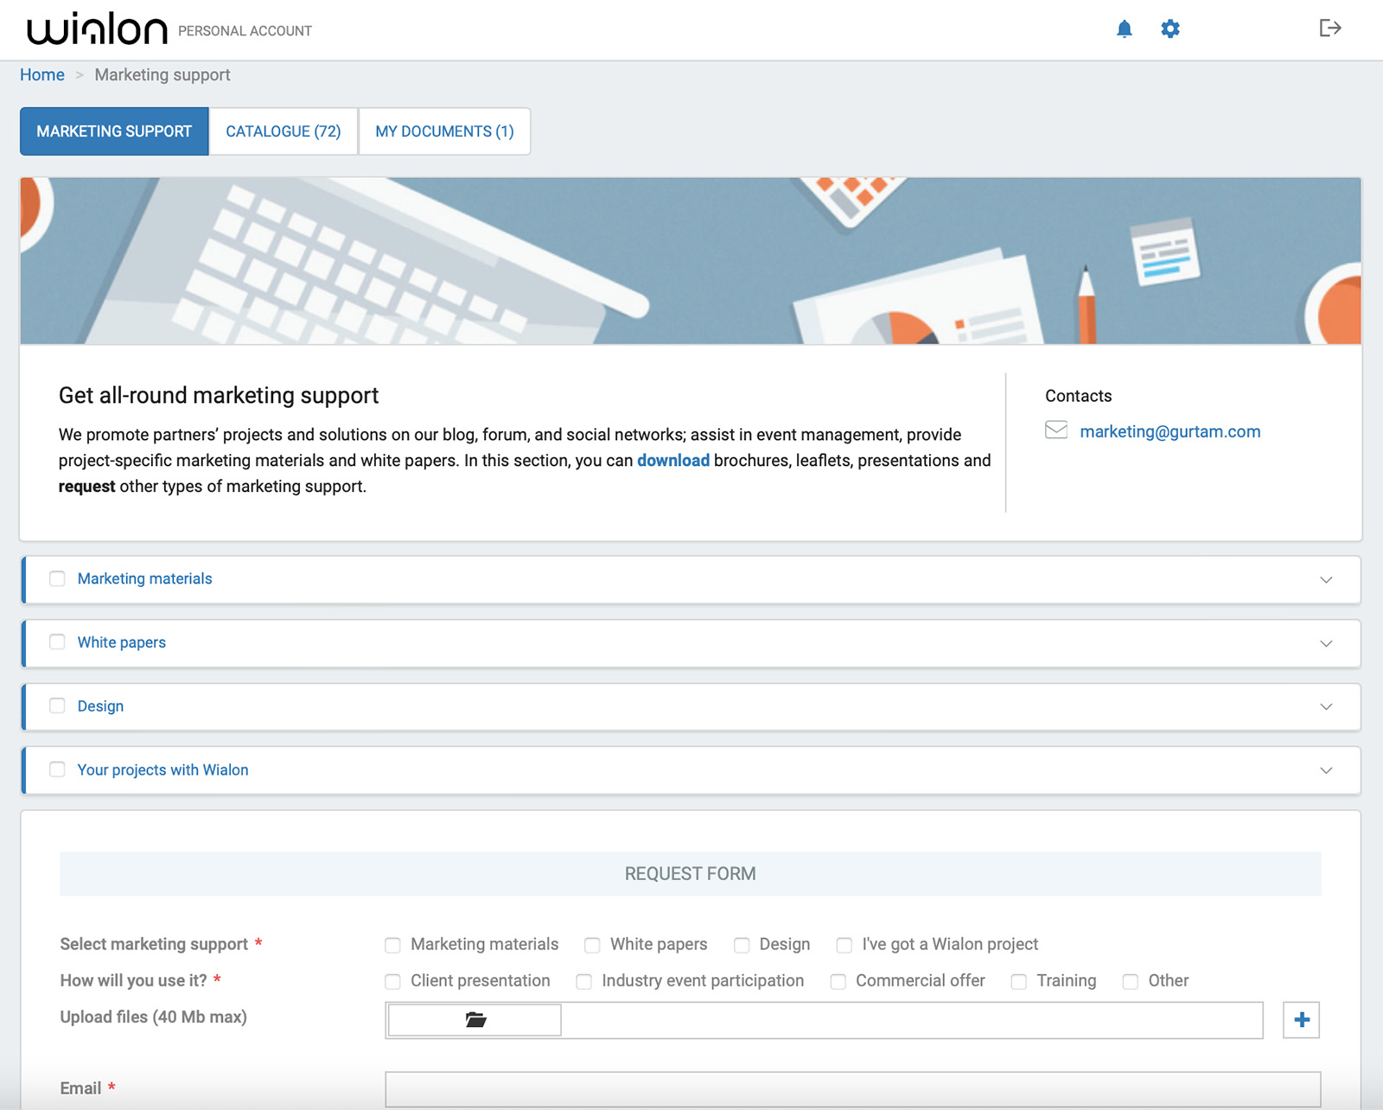Open the MY DOCUMENTS tab

[444, 131]
